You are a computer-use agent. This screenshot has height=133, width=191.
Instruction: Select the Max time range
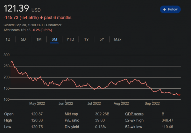point(117,39)
